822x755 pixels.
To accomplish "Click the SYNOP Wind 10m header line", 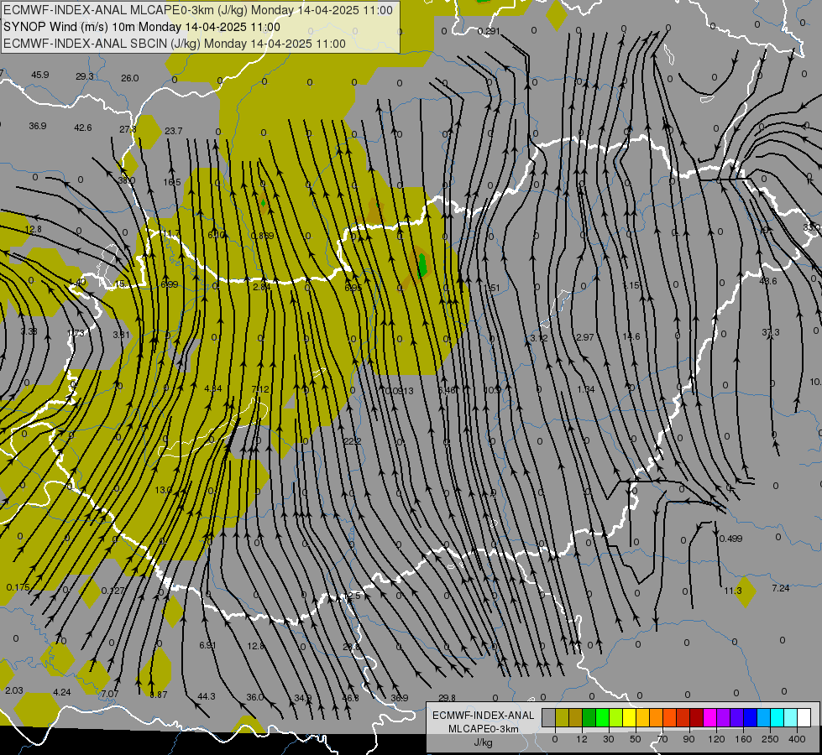I will (x=142, y=27).
